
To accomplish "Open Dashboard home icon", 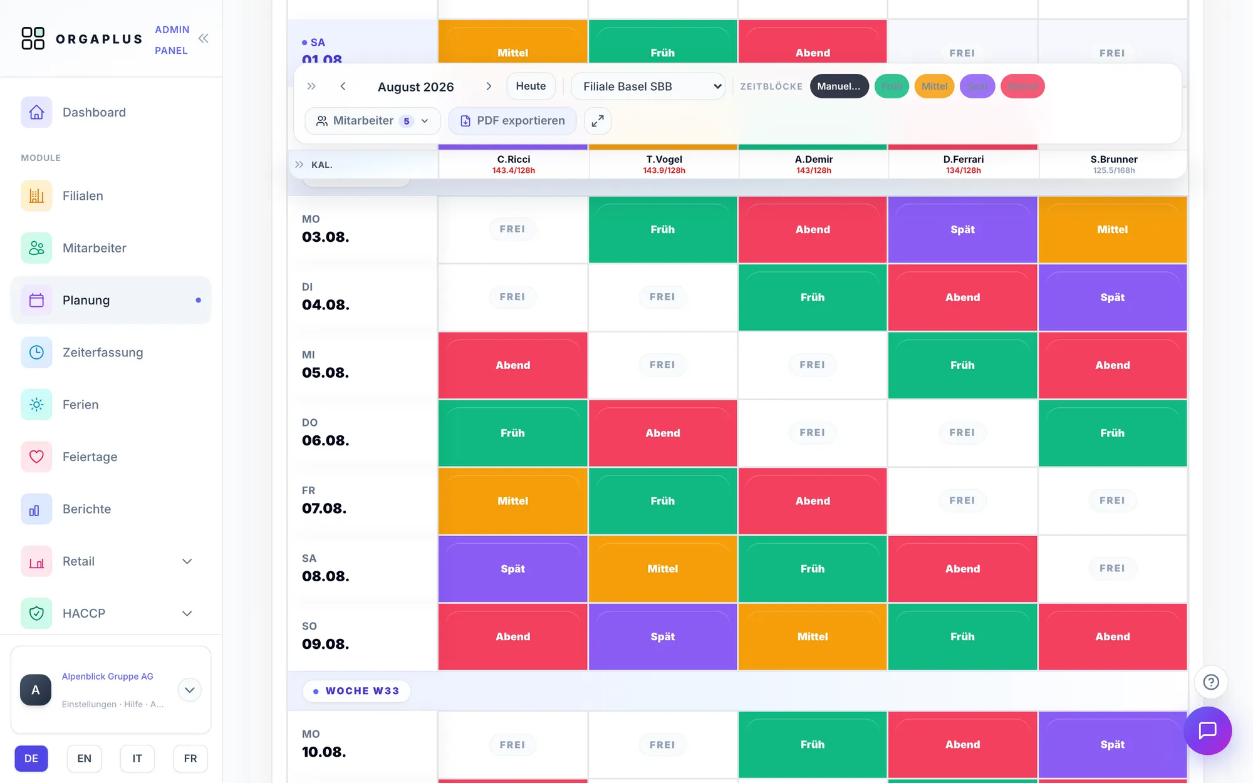I will point(36,112).
